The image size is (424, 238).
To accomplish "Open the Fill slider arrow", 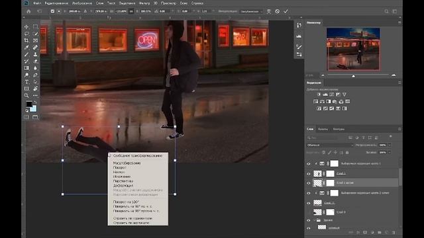I will tap(390, 153).
